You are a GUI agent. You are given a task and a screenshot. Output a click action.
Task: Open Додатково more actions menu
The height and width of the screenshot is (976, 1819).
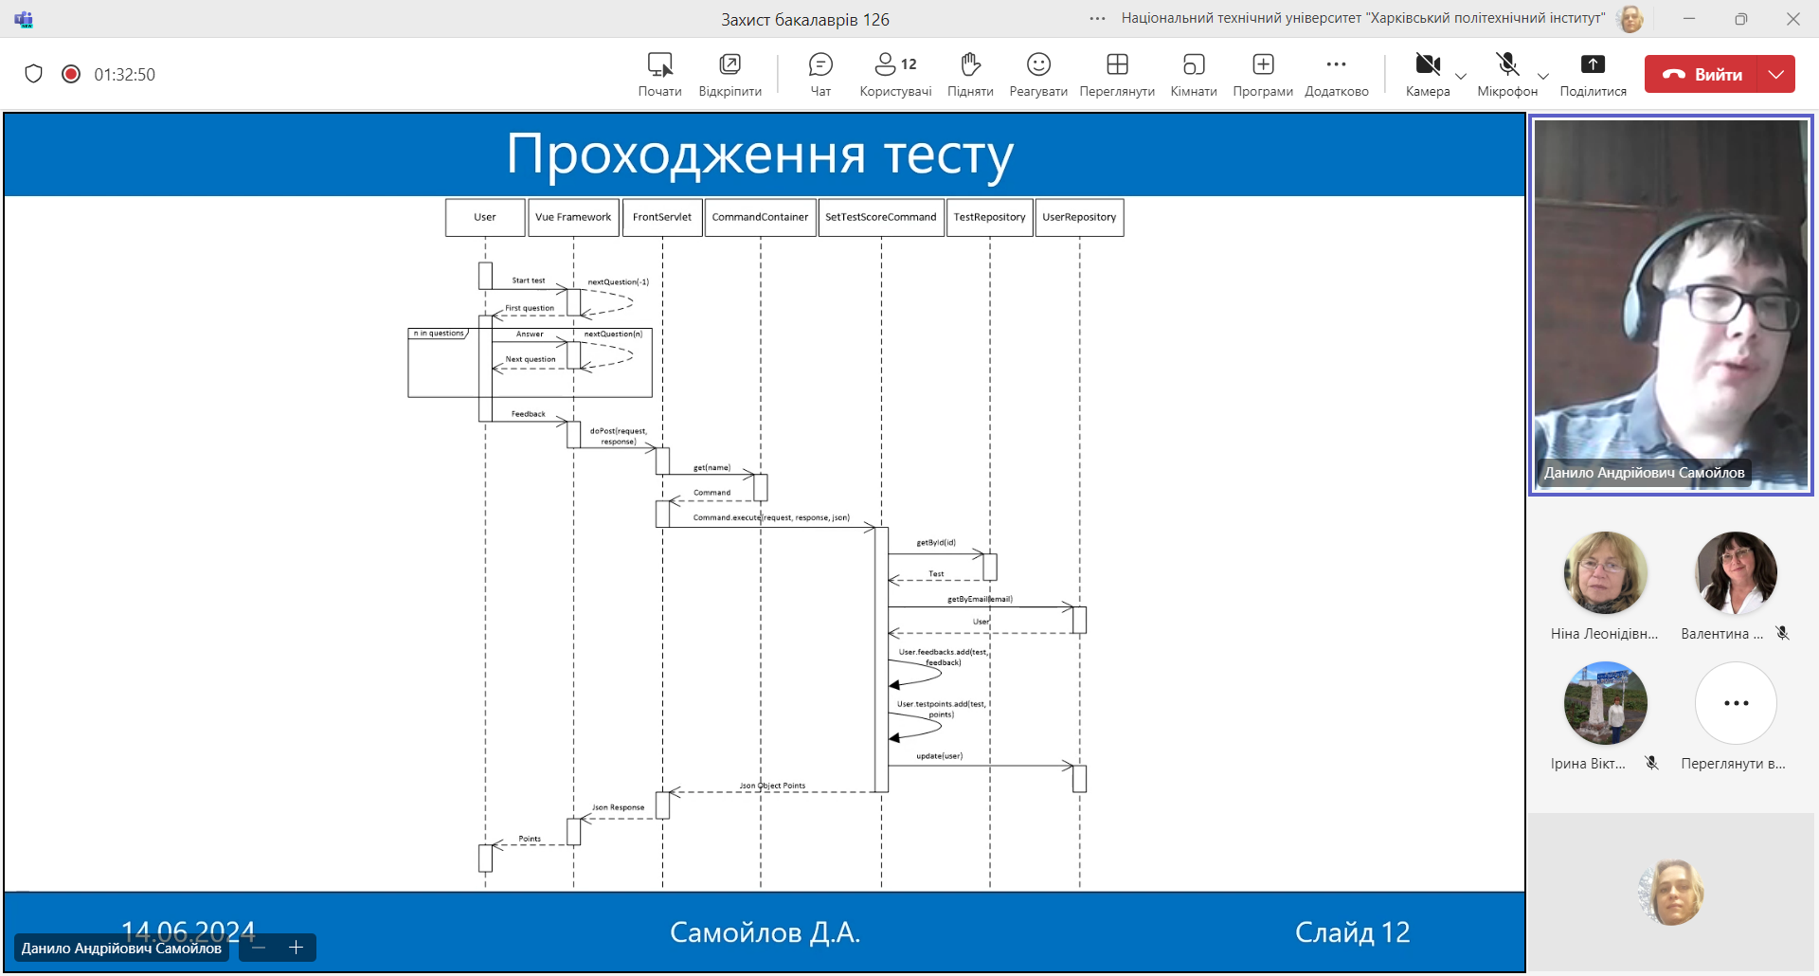point(1336,74)
